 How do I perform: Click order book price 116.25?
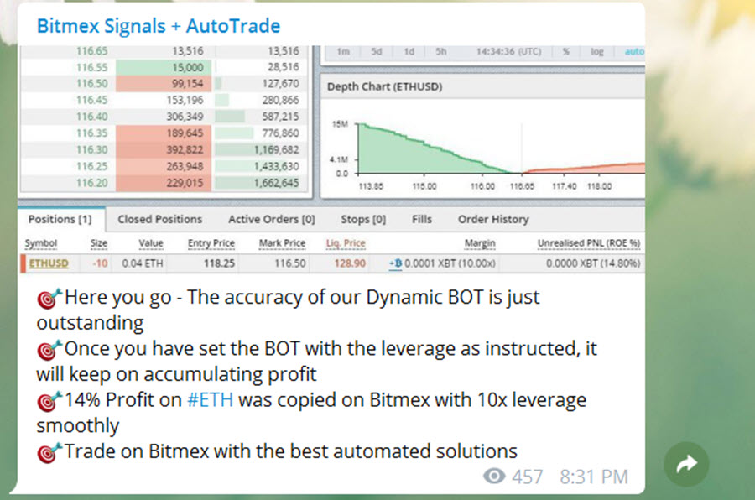[x=92, y=166]
